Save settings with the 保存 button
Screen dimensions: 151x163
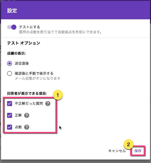tap(138, 151)
